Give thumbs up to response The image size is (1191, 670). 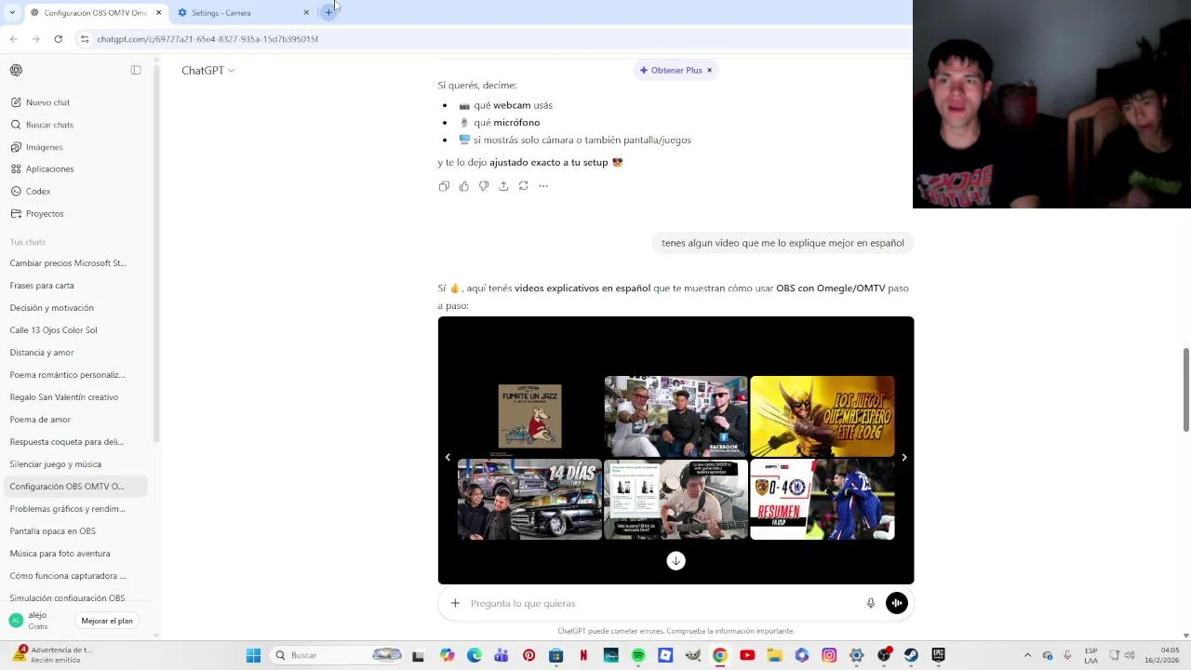click(463, 186)
